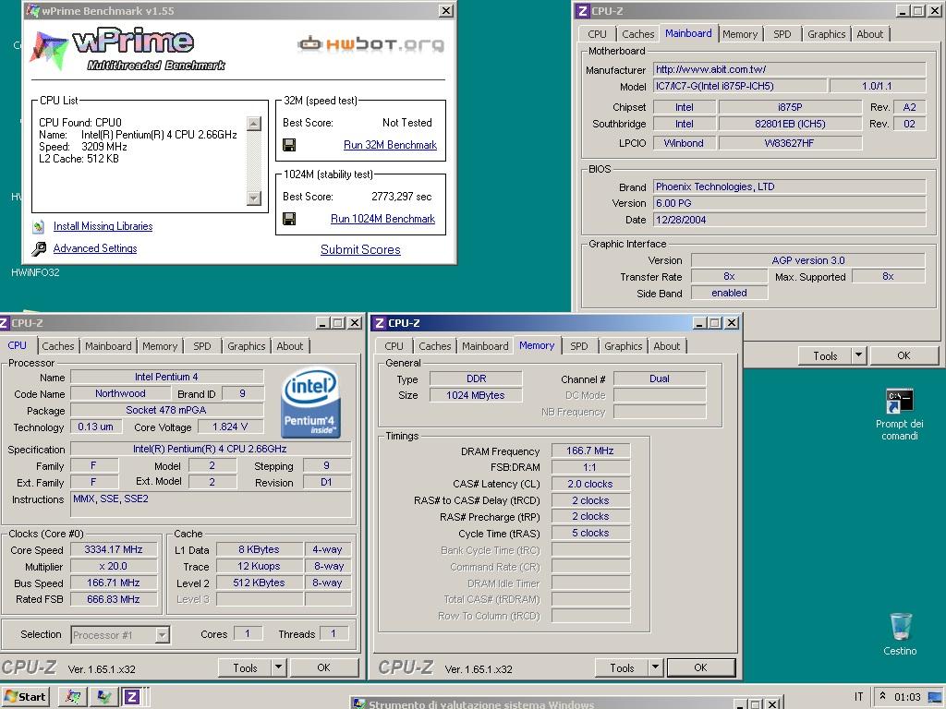The width and height of the screenshot is (946, 709).
Task: Open SPD tab in Memory window
Action: coord(578,346)
